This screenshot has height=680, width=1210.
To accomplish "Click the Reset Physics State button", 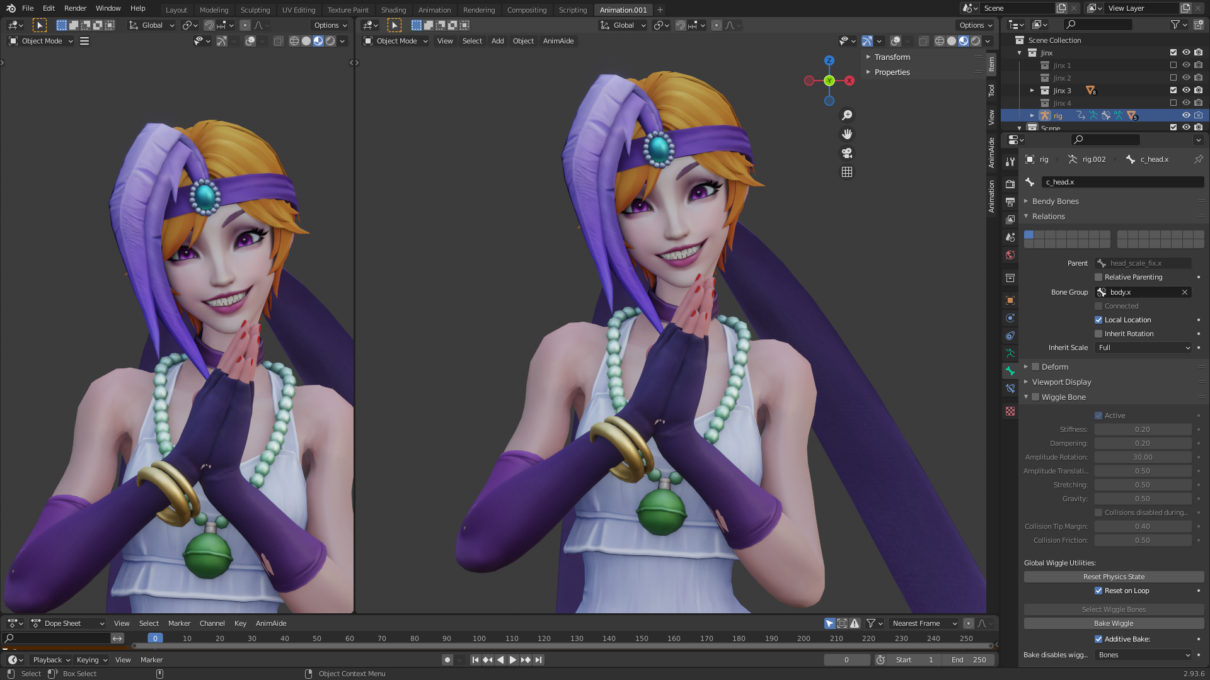I will click(1114, 577).
